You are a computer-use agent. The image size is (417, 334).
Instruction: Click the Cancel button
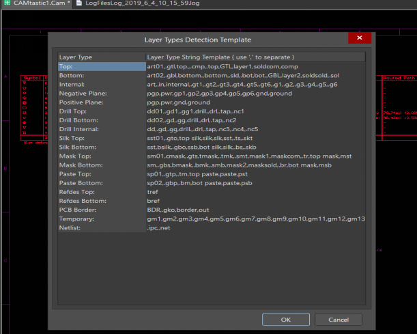(x=339, y=319)
